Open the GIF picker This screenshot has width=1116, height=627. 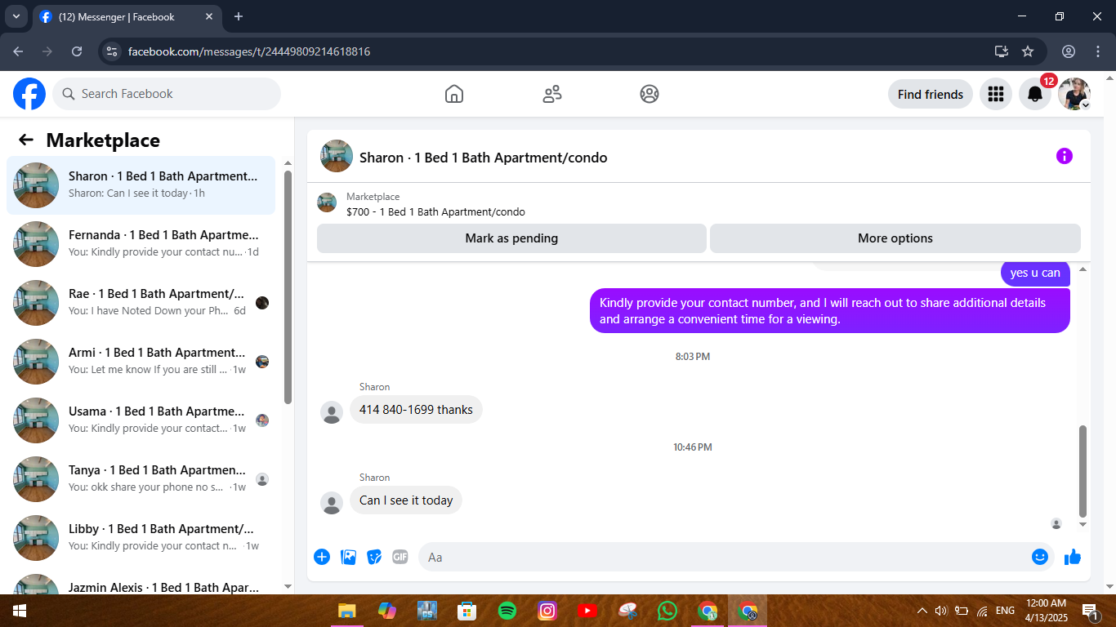point(400,557)
